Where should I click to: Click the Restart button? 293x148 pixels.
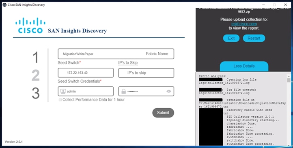pos(254,38)
